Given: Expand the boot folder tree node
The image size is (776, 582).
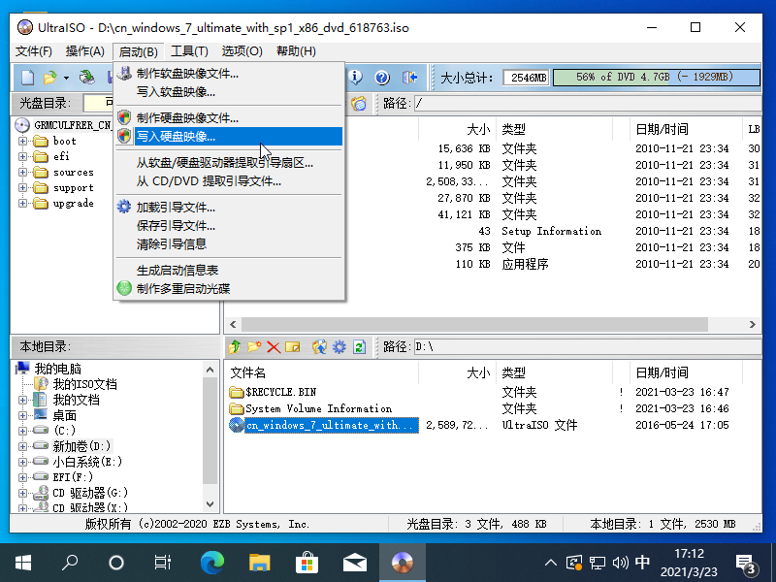Looking at the screenshot, I should 23,142.
